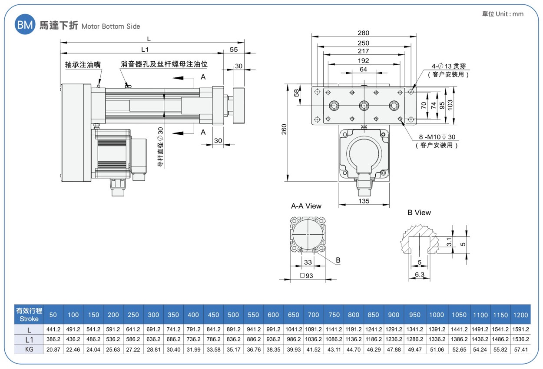Select the 280 width dimension
The height and width of the screenshot is (369, 543).
pyautogui.click(x=363, y=33)
